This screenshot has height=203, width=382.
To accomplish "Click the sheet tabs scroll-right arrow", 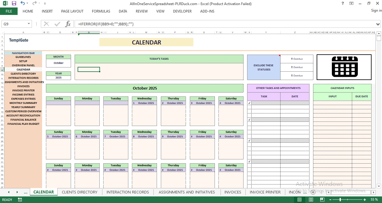I will coord(17,192).
